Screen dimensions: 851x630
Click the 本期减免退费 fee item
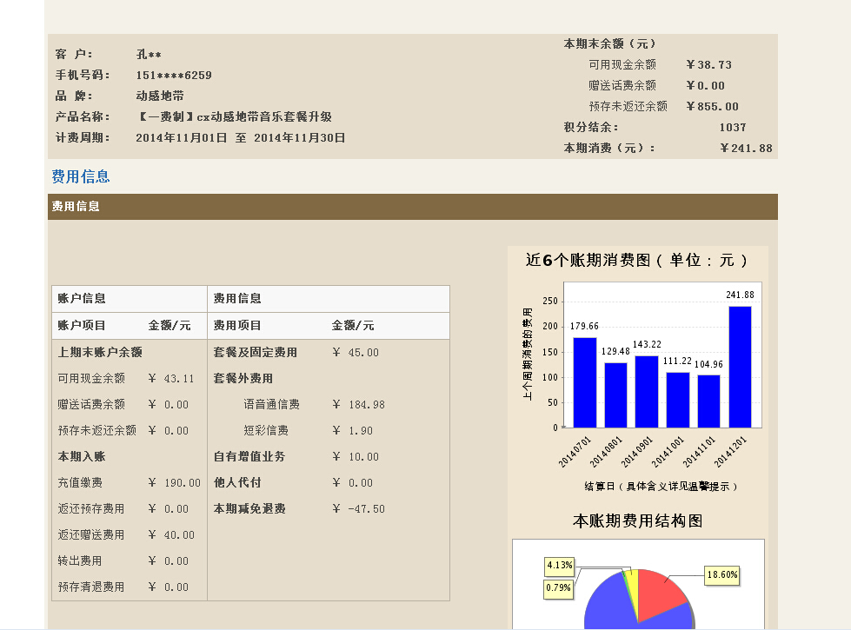[249, 509]
